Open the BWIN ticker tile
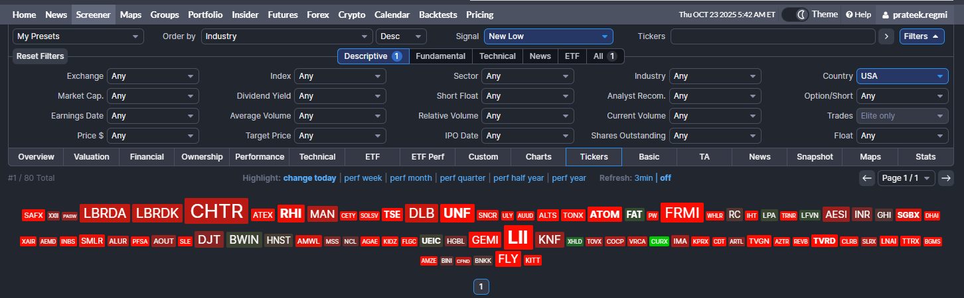The height and width of the screenshot is (298, 964). point(244,240)
